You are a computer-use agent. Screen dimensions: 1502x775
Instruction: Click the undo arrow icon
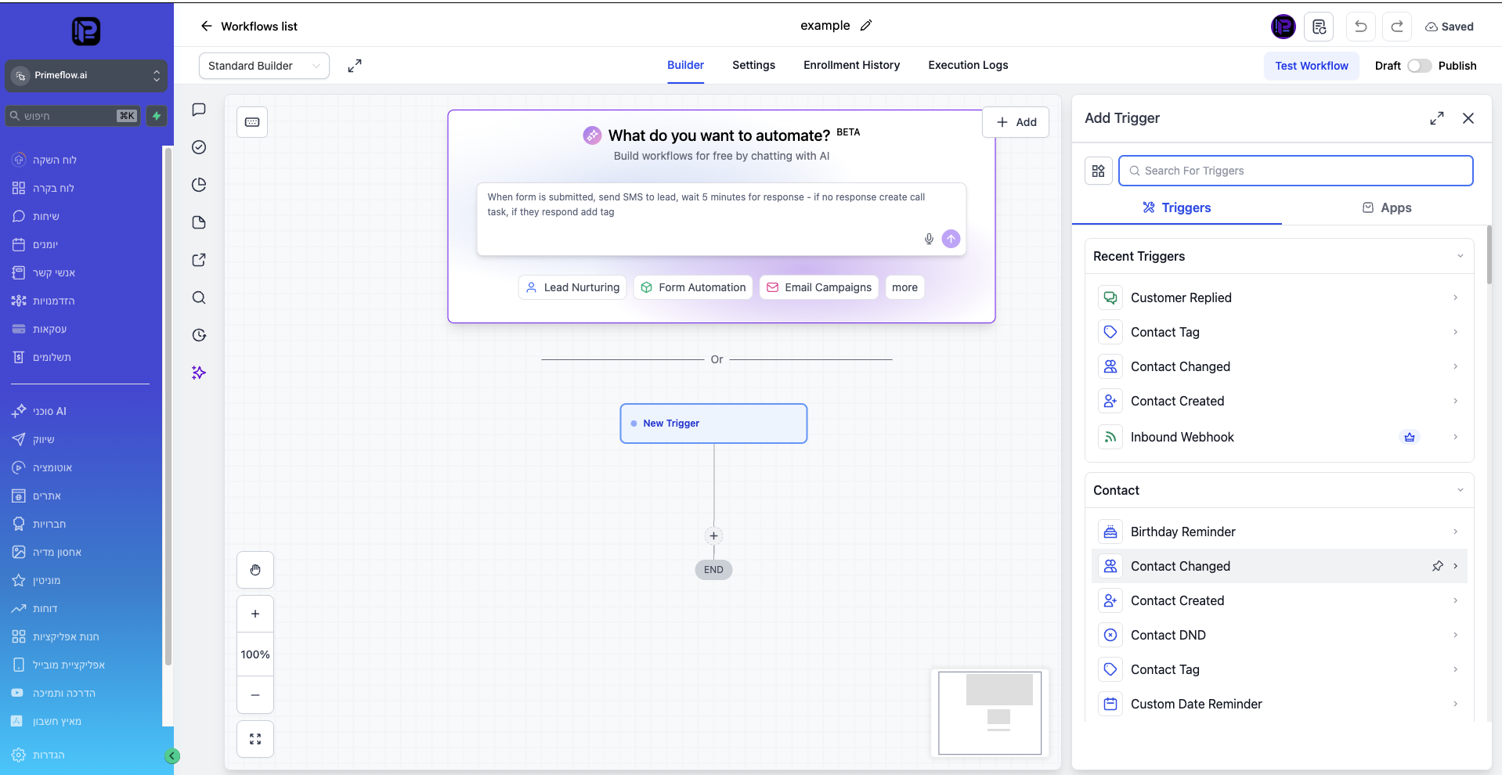(x=1361, y=27)
